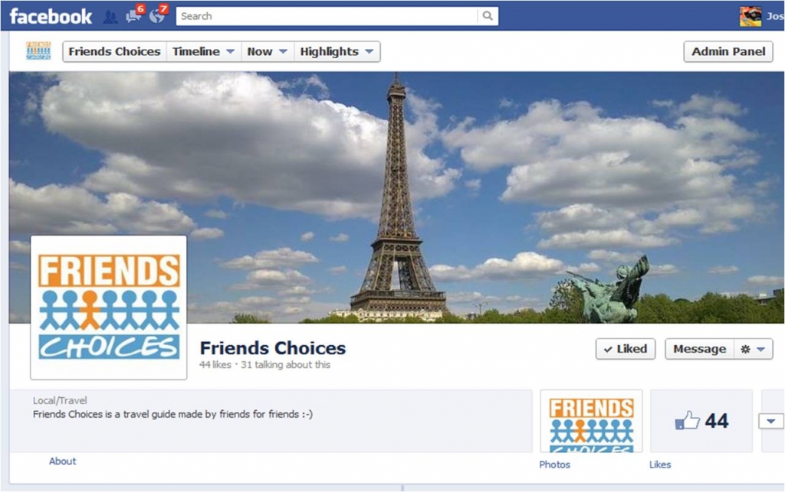
Task: Click the Facebook logo
Action: (51, 17)
